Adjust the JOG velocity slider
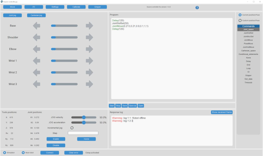263x156 pixels. tap(84, 117)
